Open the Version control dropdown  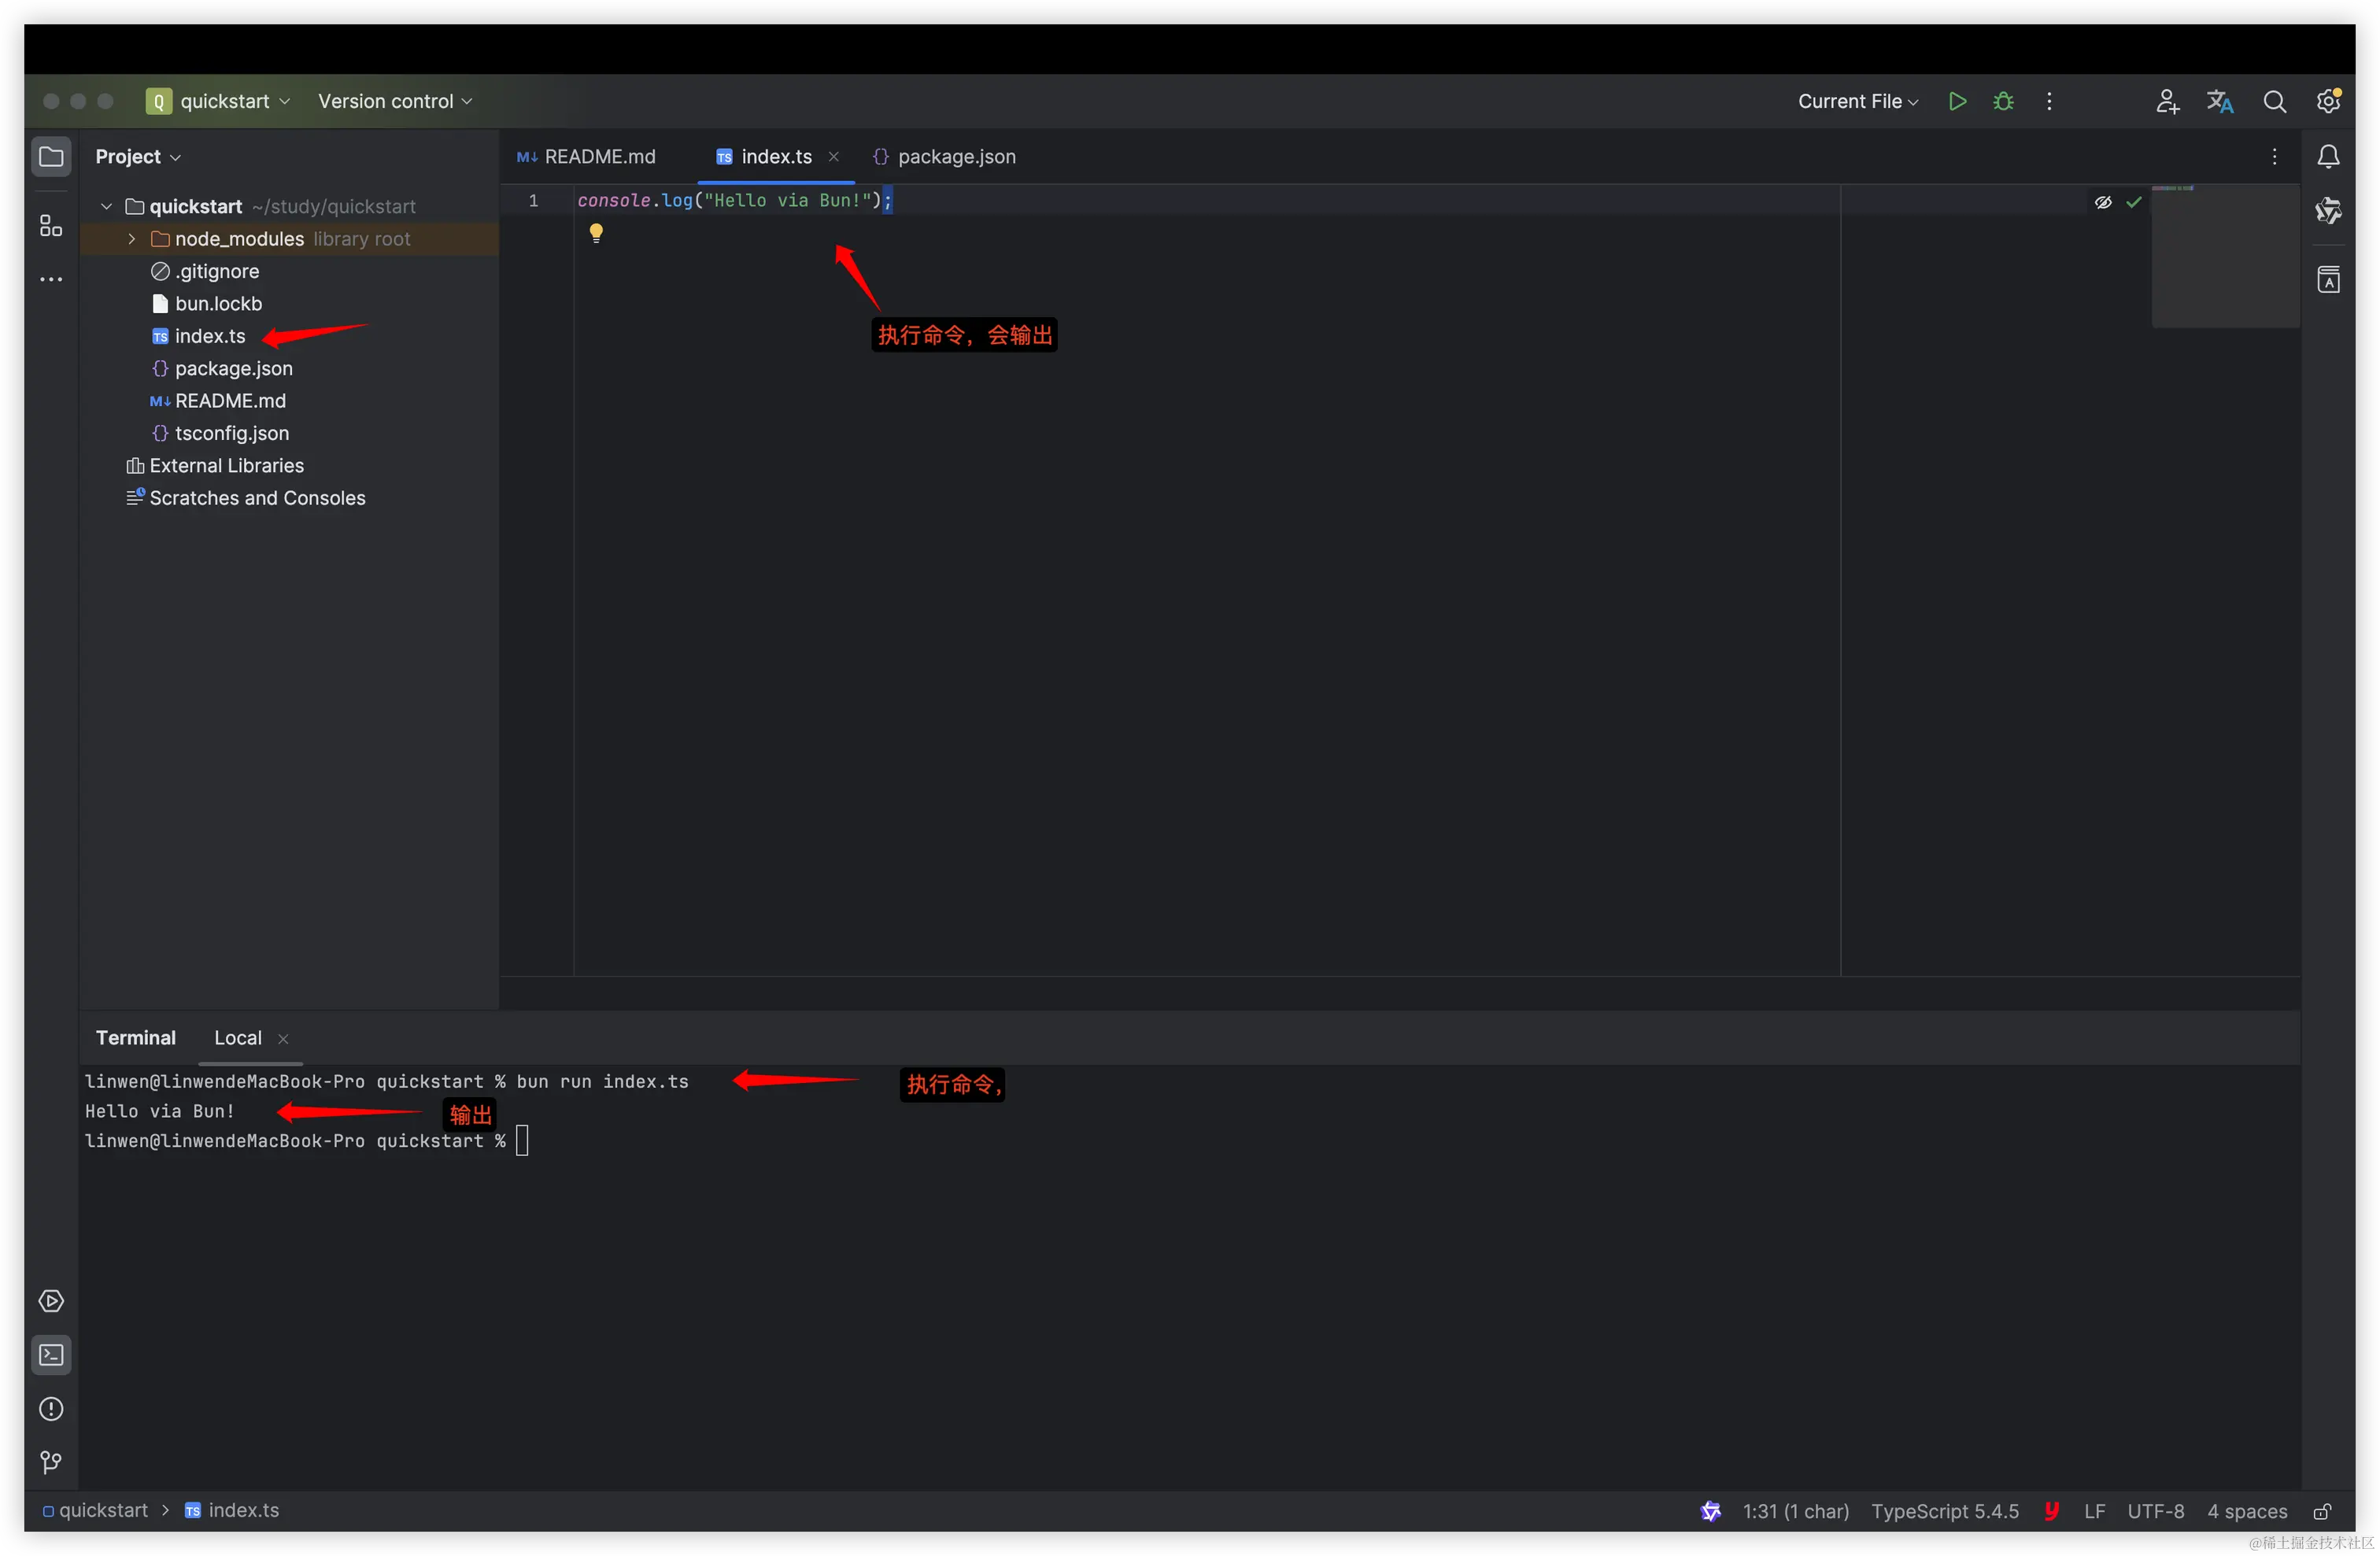tap(395, 101)
